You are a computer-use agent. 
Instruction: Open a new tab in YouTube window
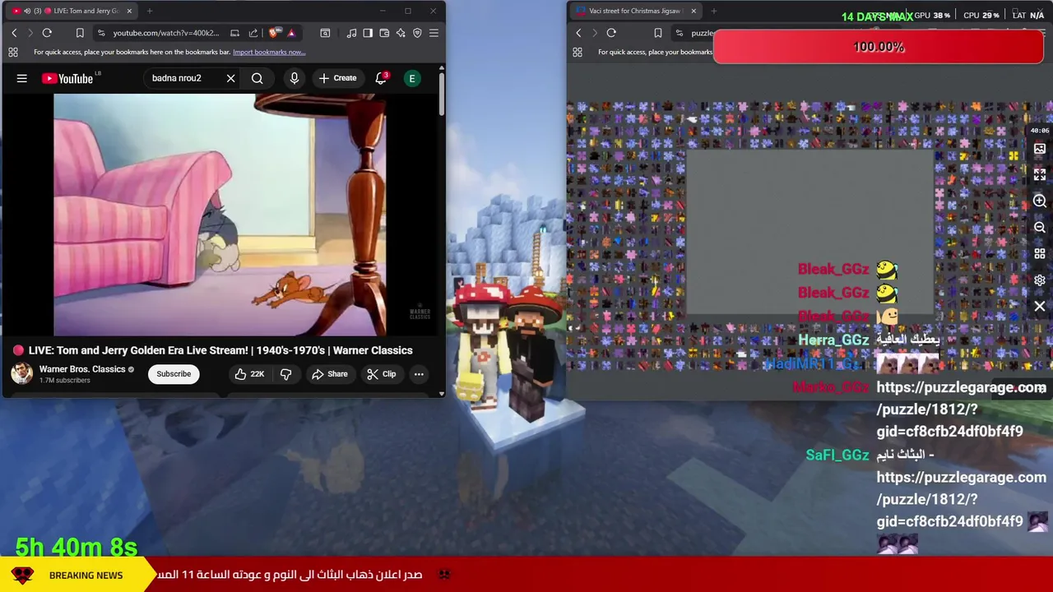(x=151, y=11)
